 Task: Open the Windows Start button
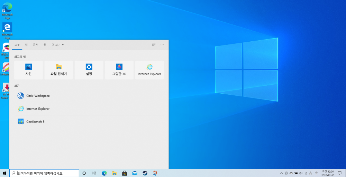click(4, 173)
